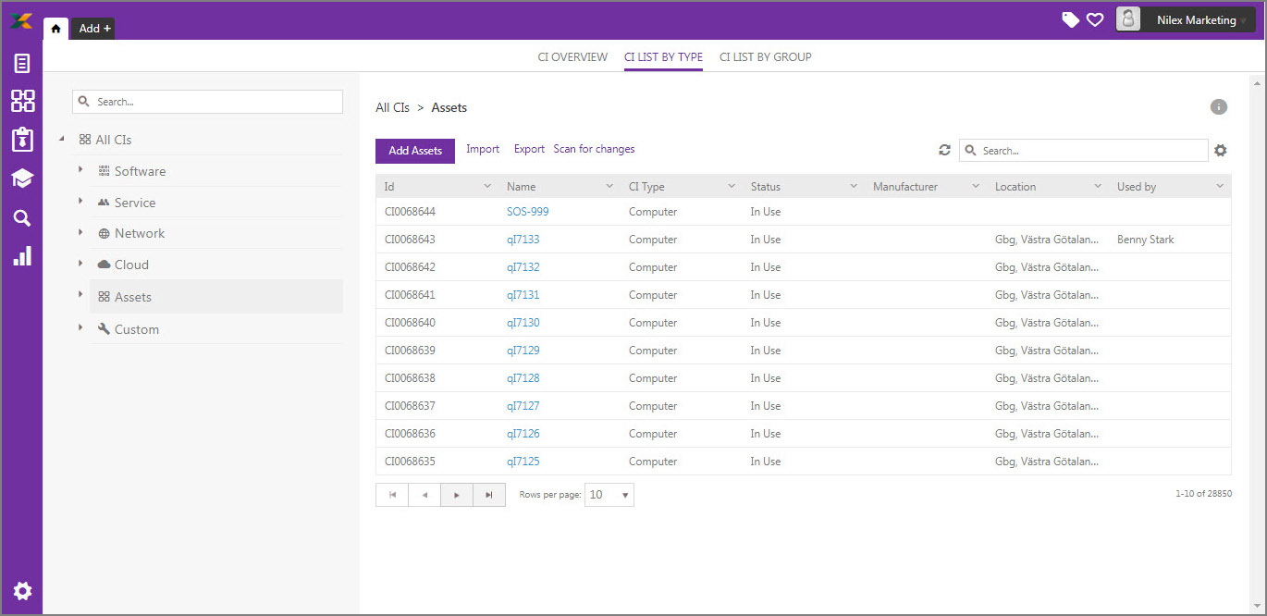Expand the Service tree node
The image size is (1267, 616).
coord(80,202)
